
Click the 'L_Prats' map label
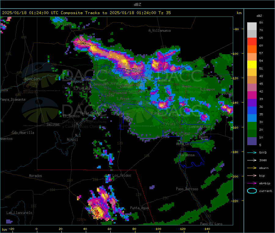point(169,124)
